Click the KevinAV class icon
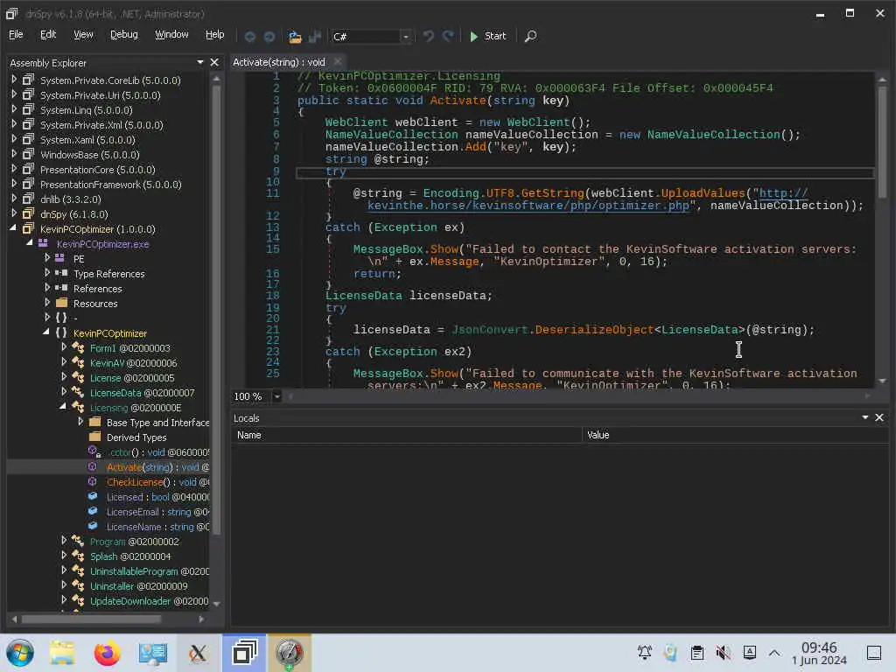The height and width of the screenshot is (672, 896). click(78, 362)
